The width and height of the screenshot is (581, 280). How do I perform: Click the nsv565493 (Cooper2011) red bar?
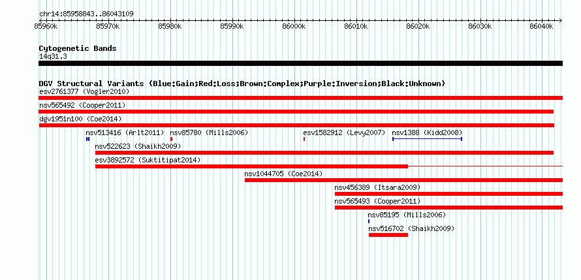(448, 208)
